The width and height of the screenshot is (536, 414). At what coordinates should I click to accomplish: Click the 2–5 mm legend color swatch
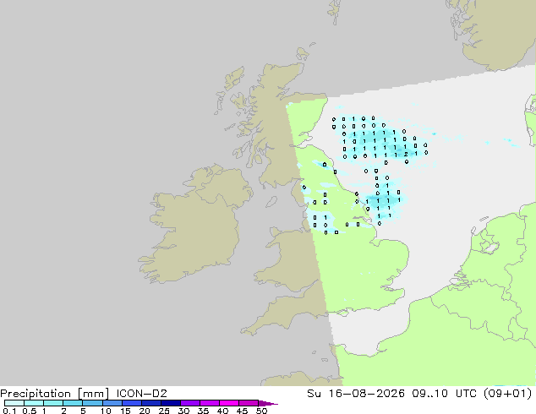(x=73, y=403)
